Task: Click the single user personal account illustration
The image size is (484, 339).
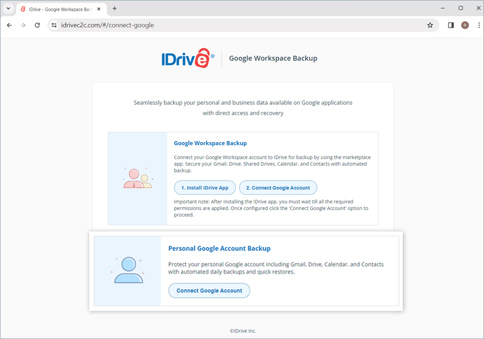Action: tap(129, 270)
